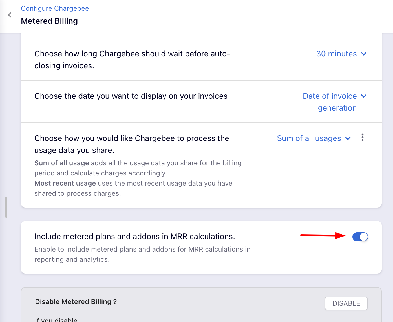This screenshot has width=393, height=322.
Task: Click the bold 'Most recent usage' text
Action: pyautogui.click(x=65, y=183)
